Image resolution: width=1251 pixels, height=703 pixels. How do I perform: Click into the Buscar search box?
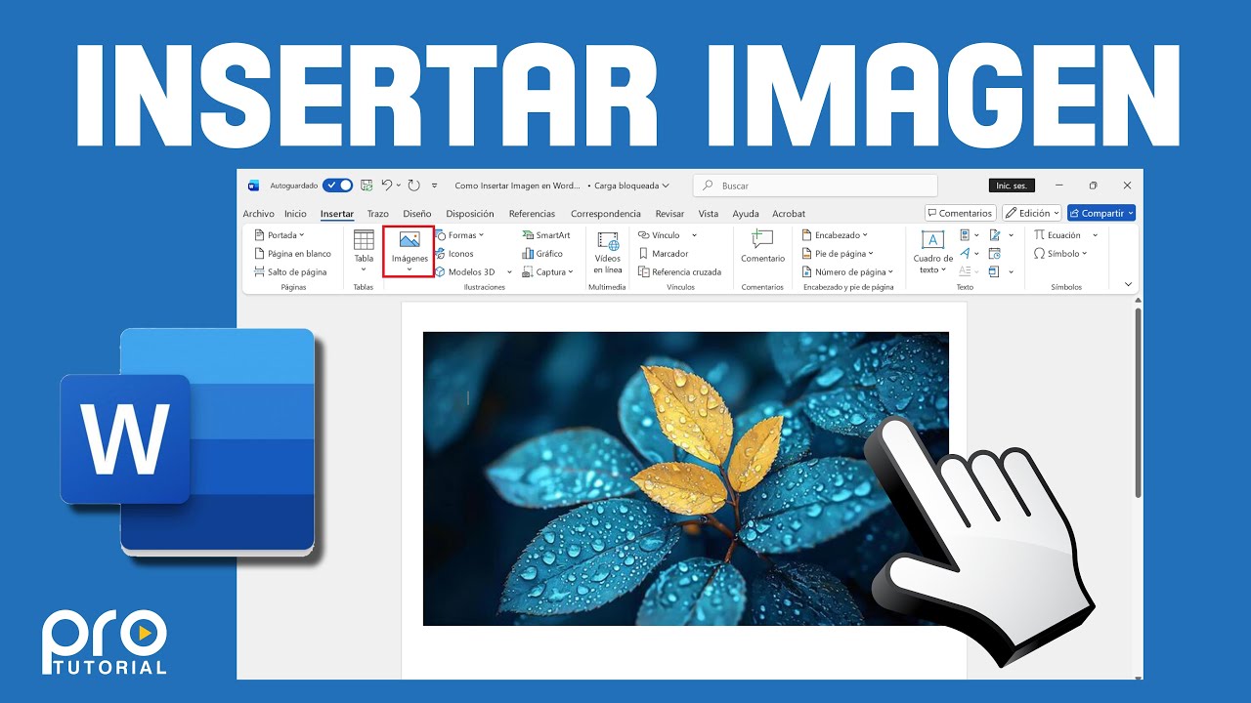(815, 186)
